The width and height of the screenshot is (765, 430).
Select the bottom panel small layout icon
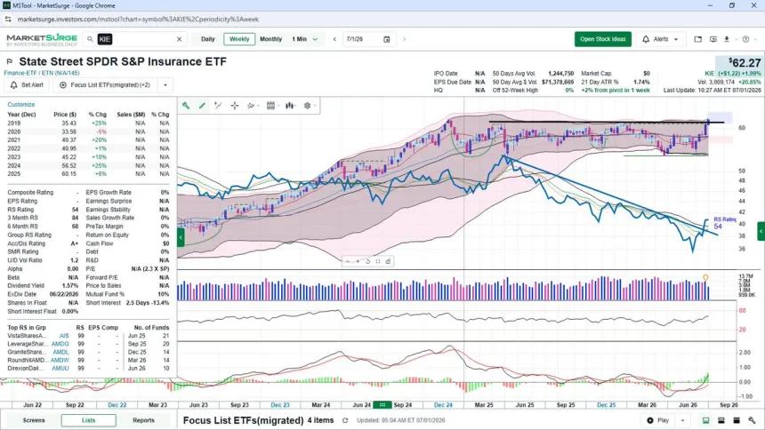pos(705,420)
